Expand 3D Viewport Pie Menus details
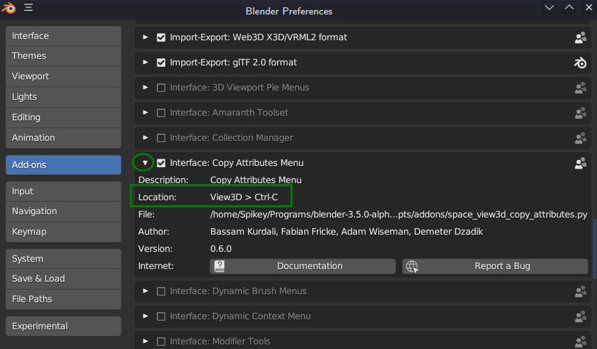This screenshot has height=349, width=597. (145, 87)
